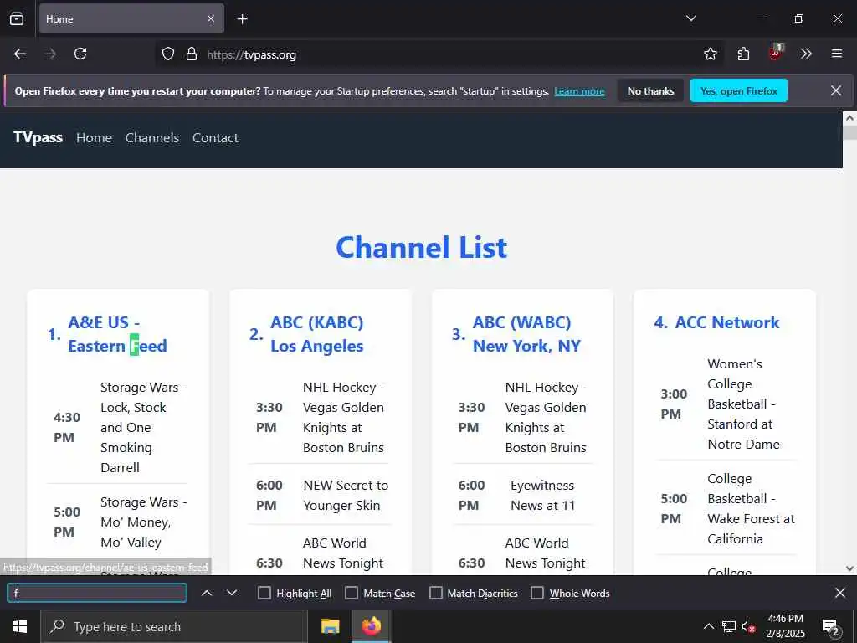Jump to the previous find match arrow
Viewport: 857px width, 643px height.
207,594
